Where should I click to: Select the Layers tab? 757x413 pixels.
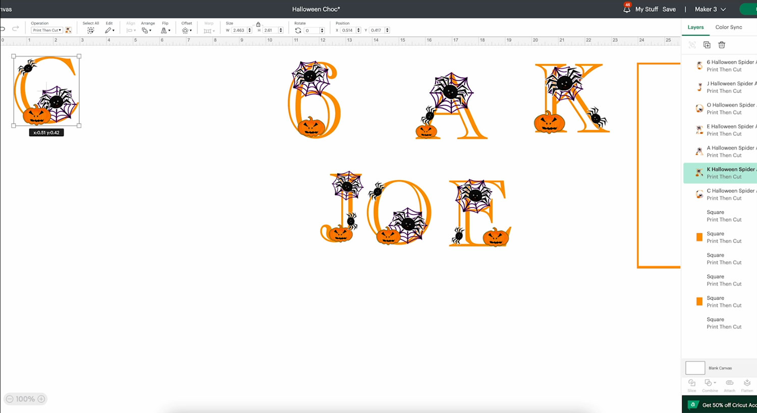[x=695, y=27]
